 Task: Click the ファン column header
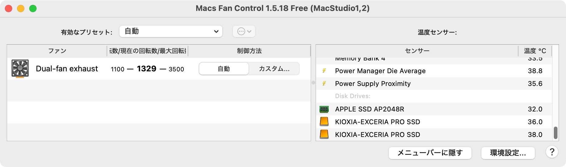pyautogui.click(x=57, y=51)
